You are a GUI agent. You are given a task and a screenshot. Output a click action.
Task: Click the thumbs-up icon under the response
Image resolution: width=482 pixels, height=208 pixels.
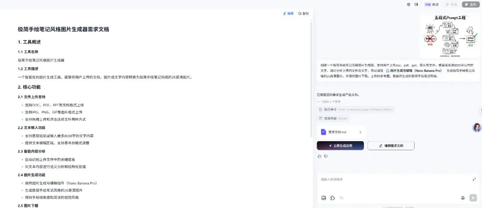[x=320, y=156]
